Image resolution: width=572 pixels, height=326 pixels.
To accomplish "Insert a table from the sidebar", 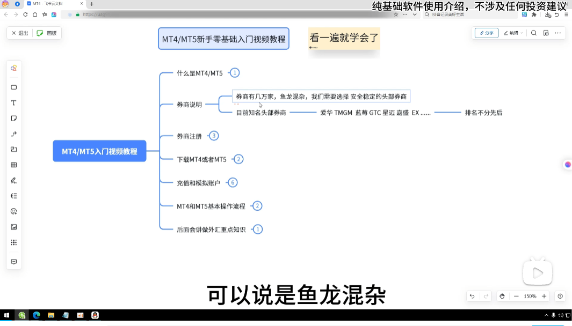I will click(14, 165).
